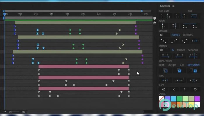Select the longest olive layer bar
Viewport: 204px width, 116px height.
pyautogui.click(x=78, y=52)
